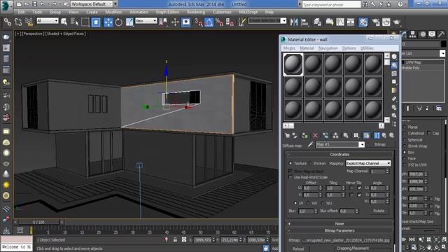Toggle Percent Snap icon
The image size is (448, 252).
pos(219,22)
